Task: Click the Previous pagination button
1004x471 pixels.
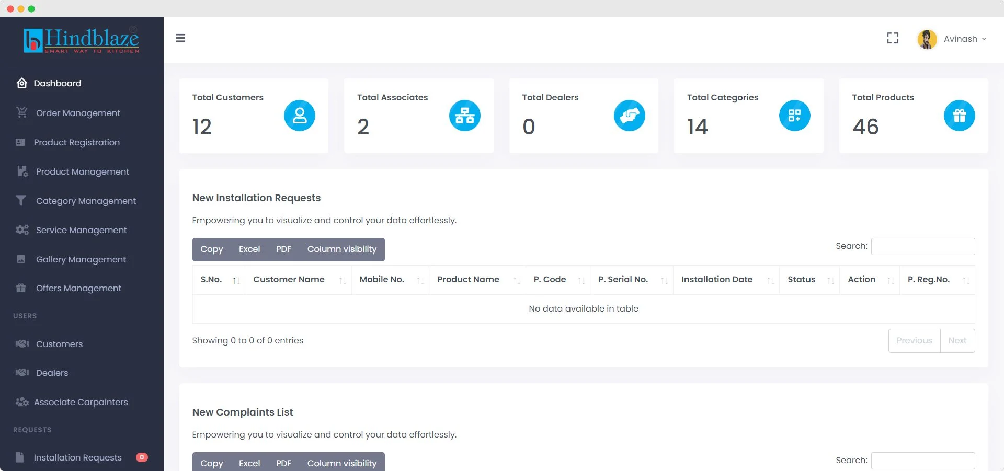Action: point(914,341)
